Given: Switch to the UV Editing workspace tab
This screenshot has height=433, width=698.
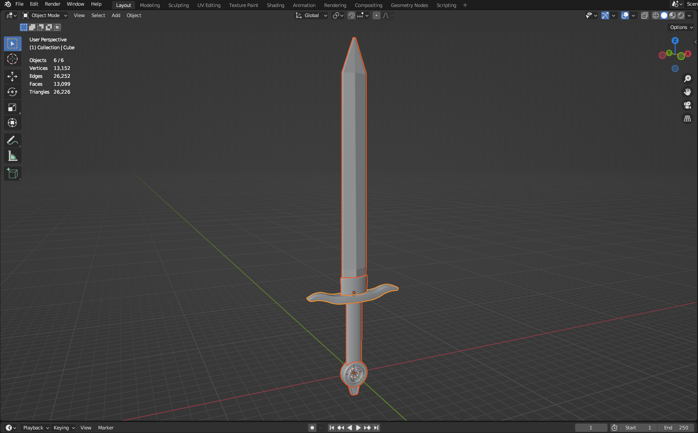Looking at the screenshot, I should (x=209, y=5).
